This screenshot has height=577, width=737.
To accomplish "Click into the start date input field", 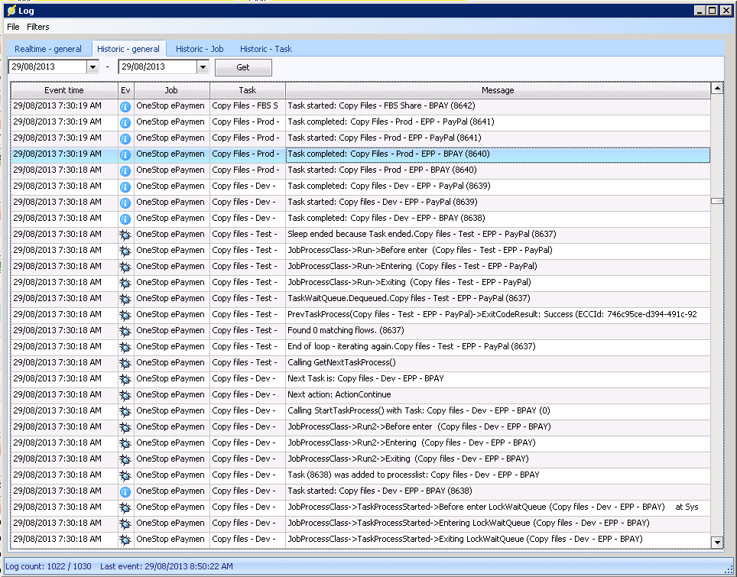I will 46,67.
